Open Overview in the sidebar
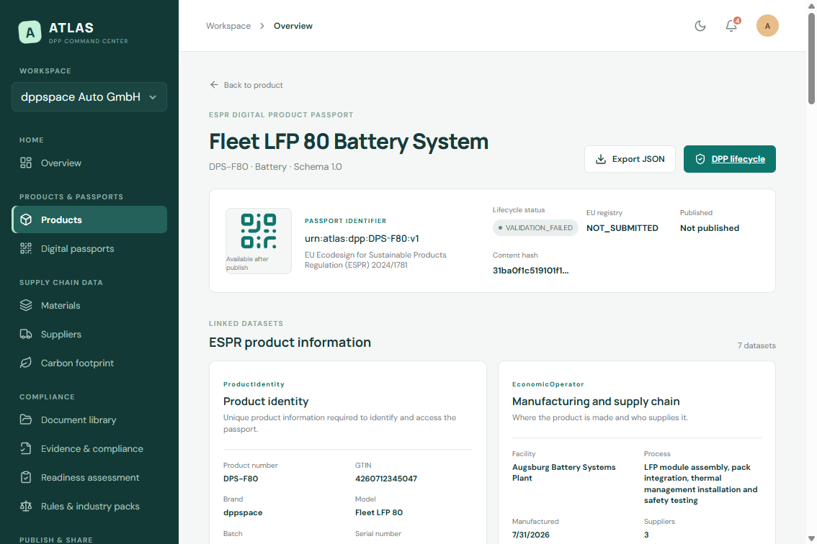817x544 pixels. 89,163
